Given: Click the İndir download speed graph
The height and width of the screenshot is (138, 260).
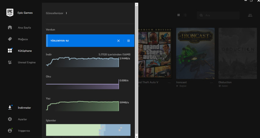Looking at the screenshot, I should point(83,62).
